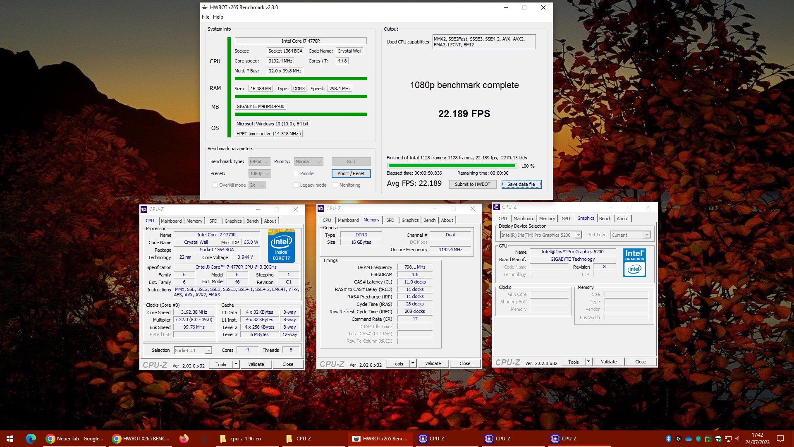Open the Display Device Selection dropdown
This screenshot has height=447, width=794.
(x=541, y=235)
